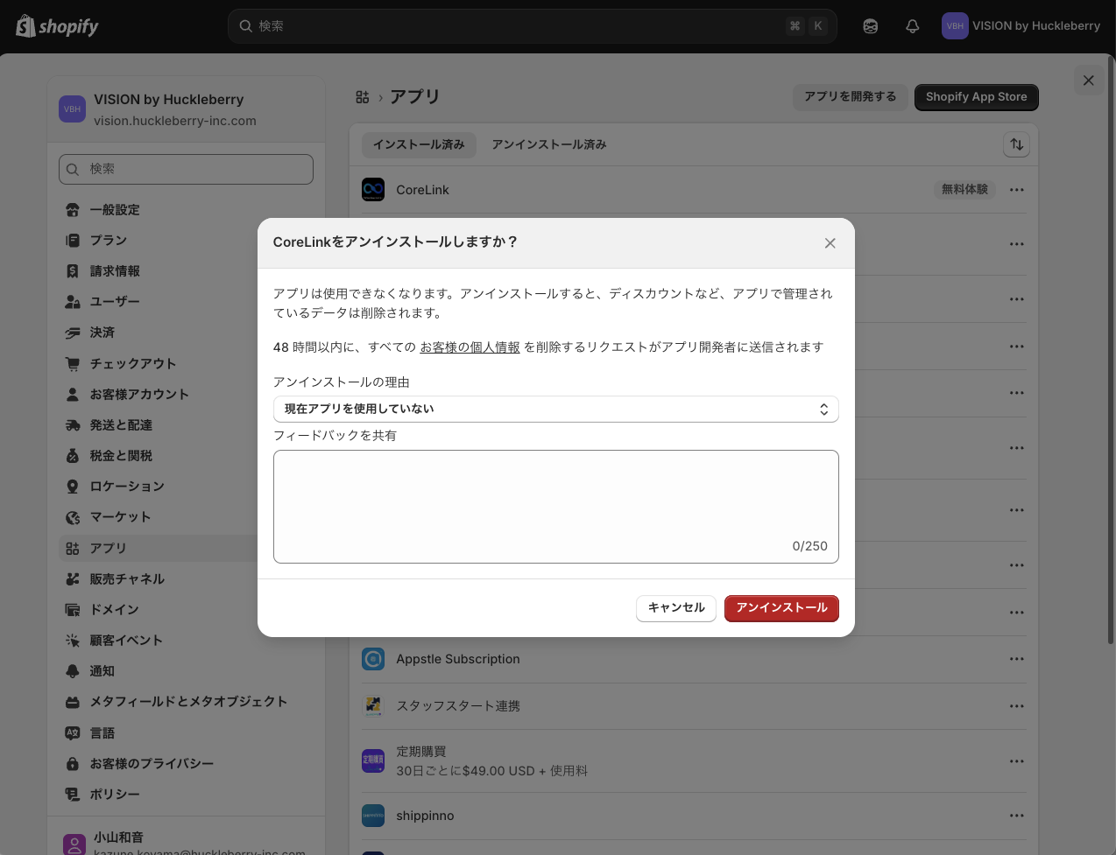The width and height of the screenshot is (1116, 855).
Task: Open more menu for shippinno row
Action: click(x=1016, y=816)
